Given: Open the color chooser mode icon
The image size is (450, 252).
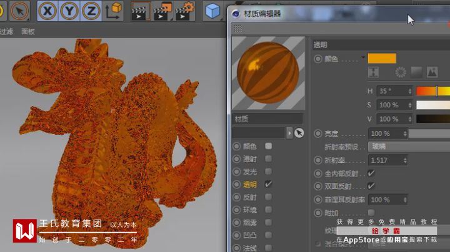Looking at the screenshot, I should [373, 72].
